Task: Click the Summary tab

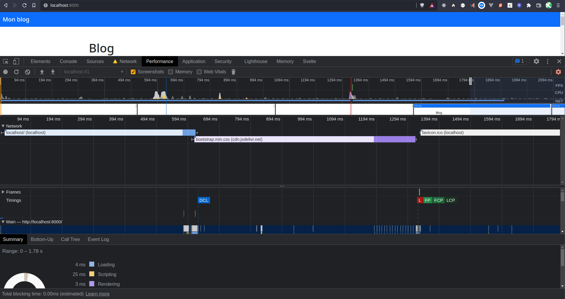Action: pos(13,239)
